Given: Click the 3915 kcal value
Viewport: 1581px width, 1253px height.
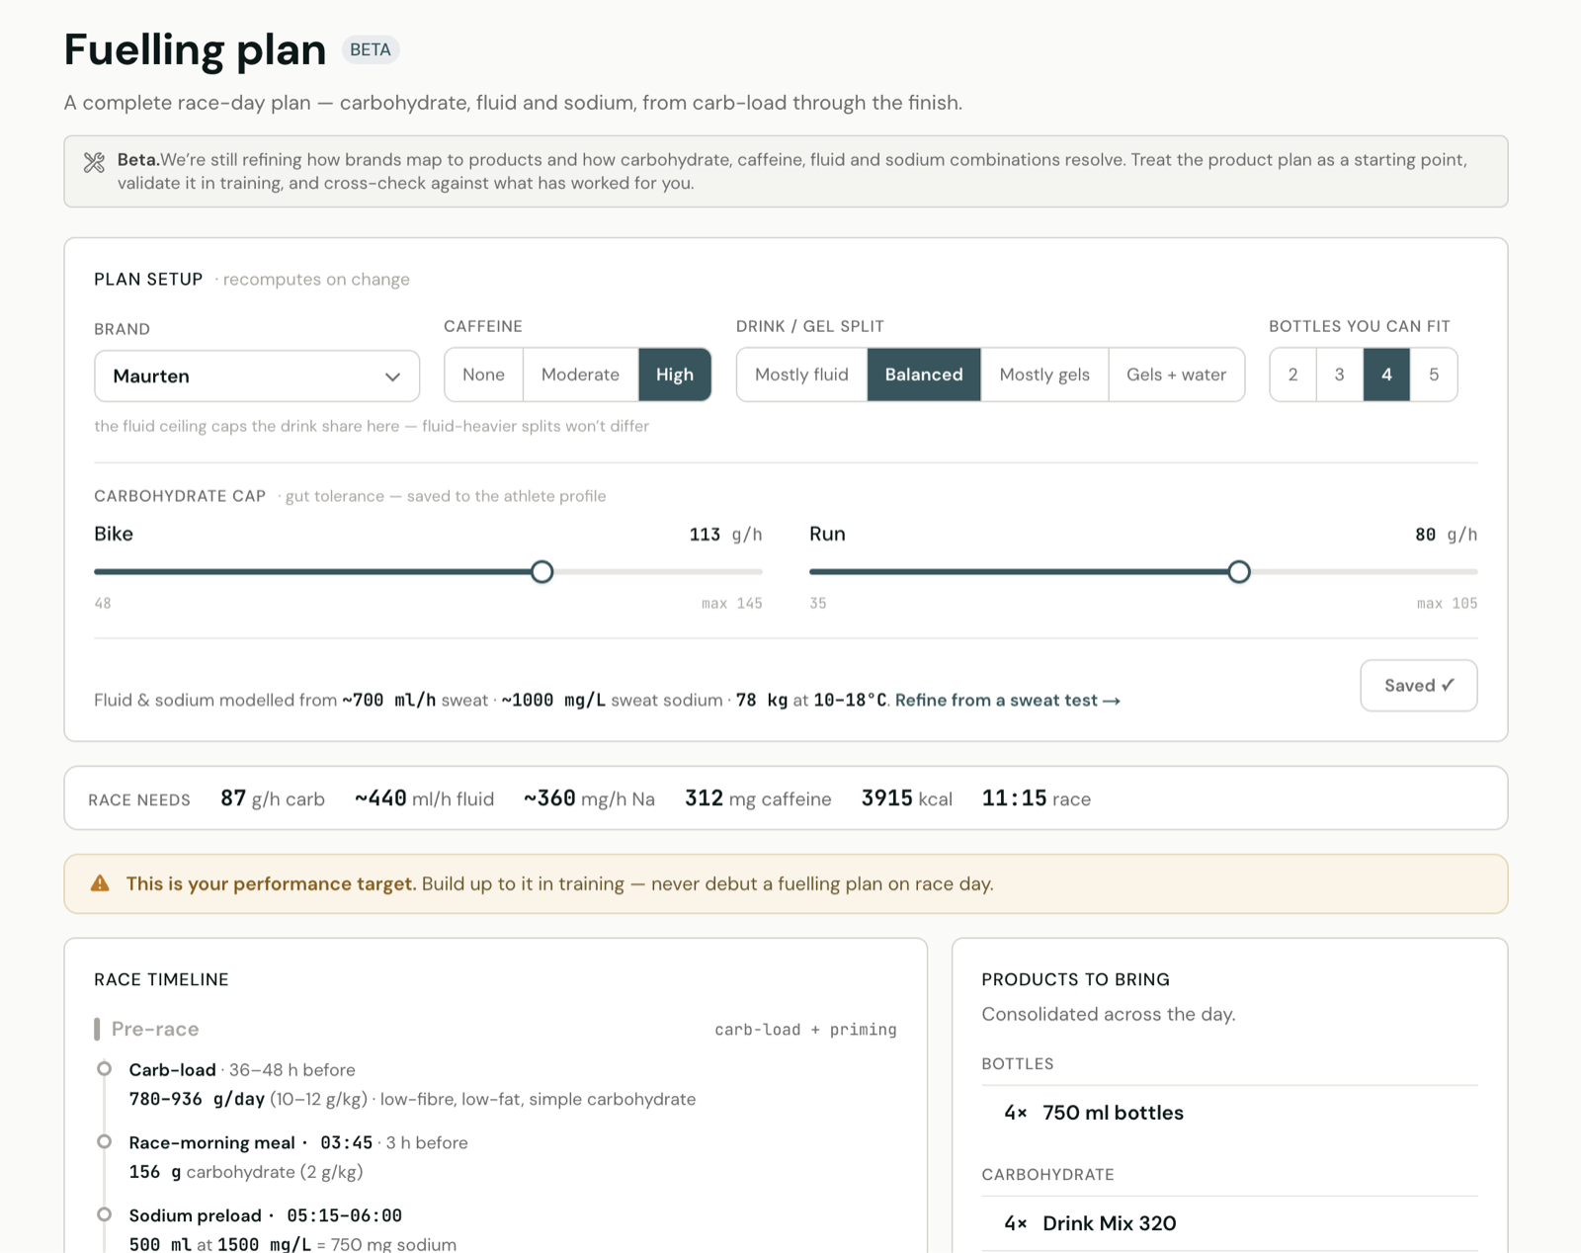Looking at the screenshot, I should [x=906, y=798].
